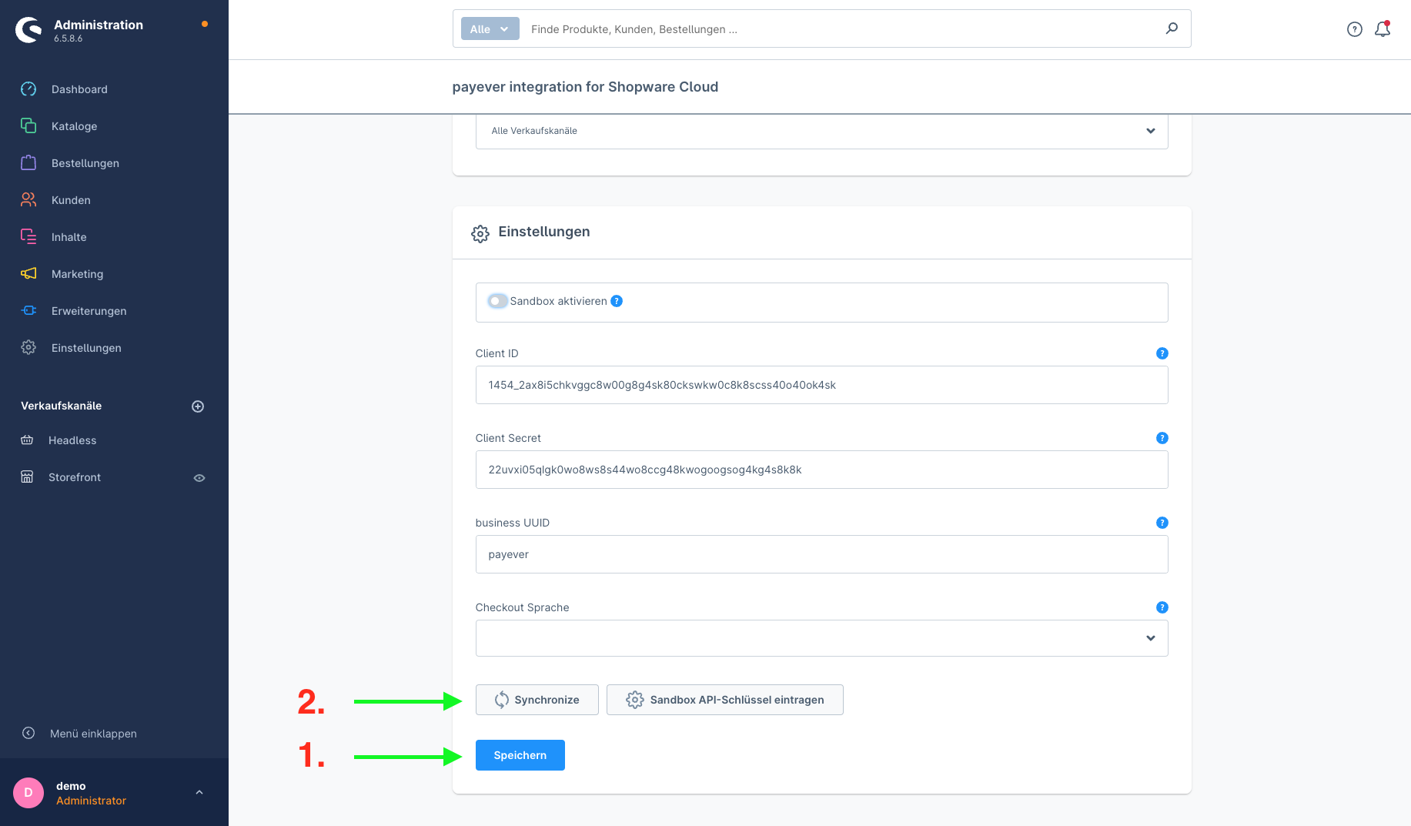Viewport: 1411px width, 826px height.
Task: Click the Shopware logo in the sidebar
Action: [x=28, y=30]
